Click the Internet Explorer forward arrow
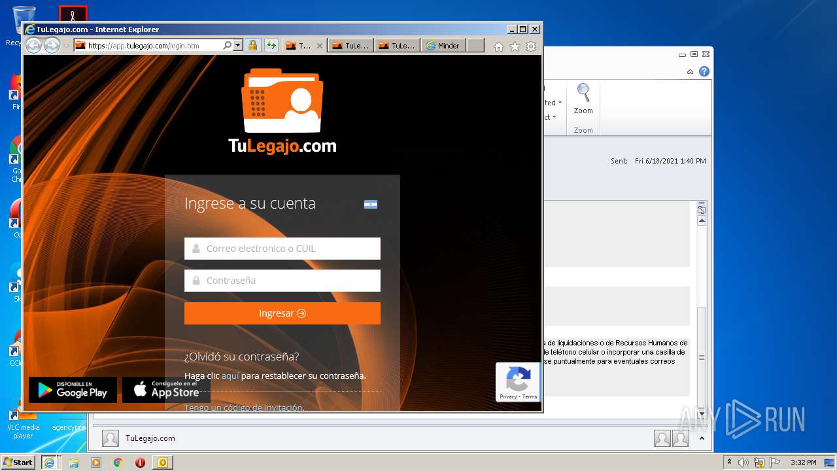The image size is (837, 471). point(52,46)
